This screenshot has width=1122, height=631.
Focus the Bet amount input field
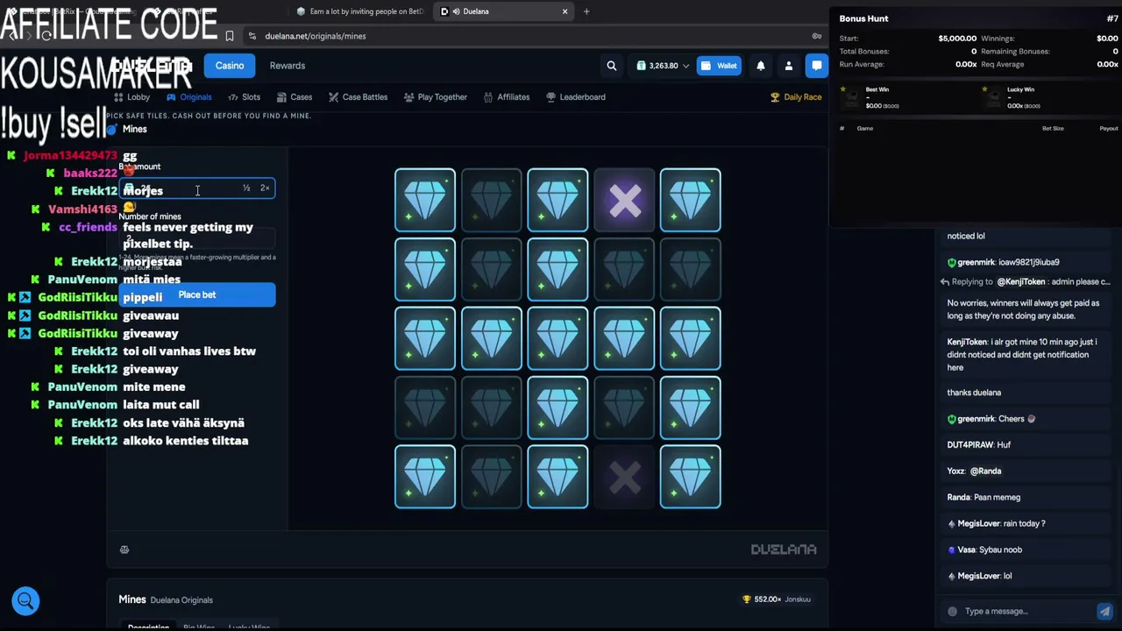[x=197, y=188]
